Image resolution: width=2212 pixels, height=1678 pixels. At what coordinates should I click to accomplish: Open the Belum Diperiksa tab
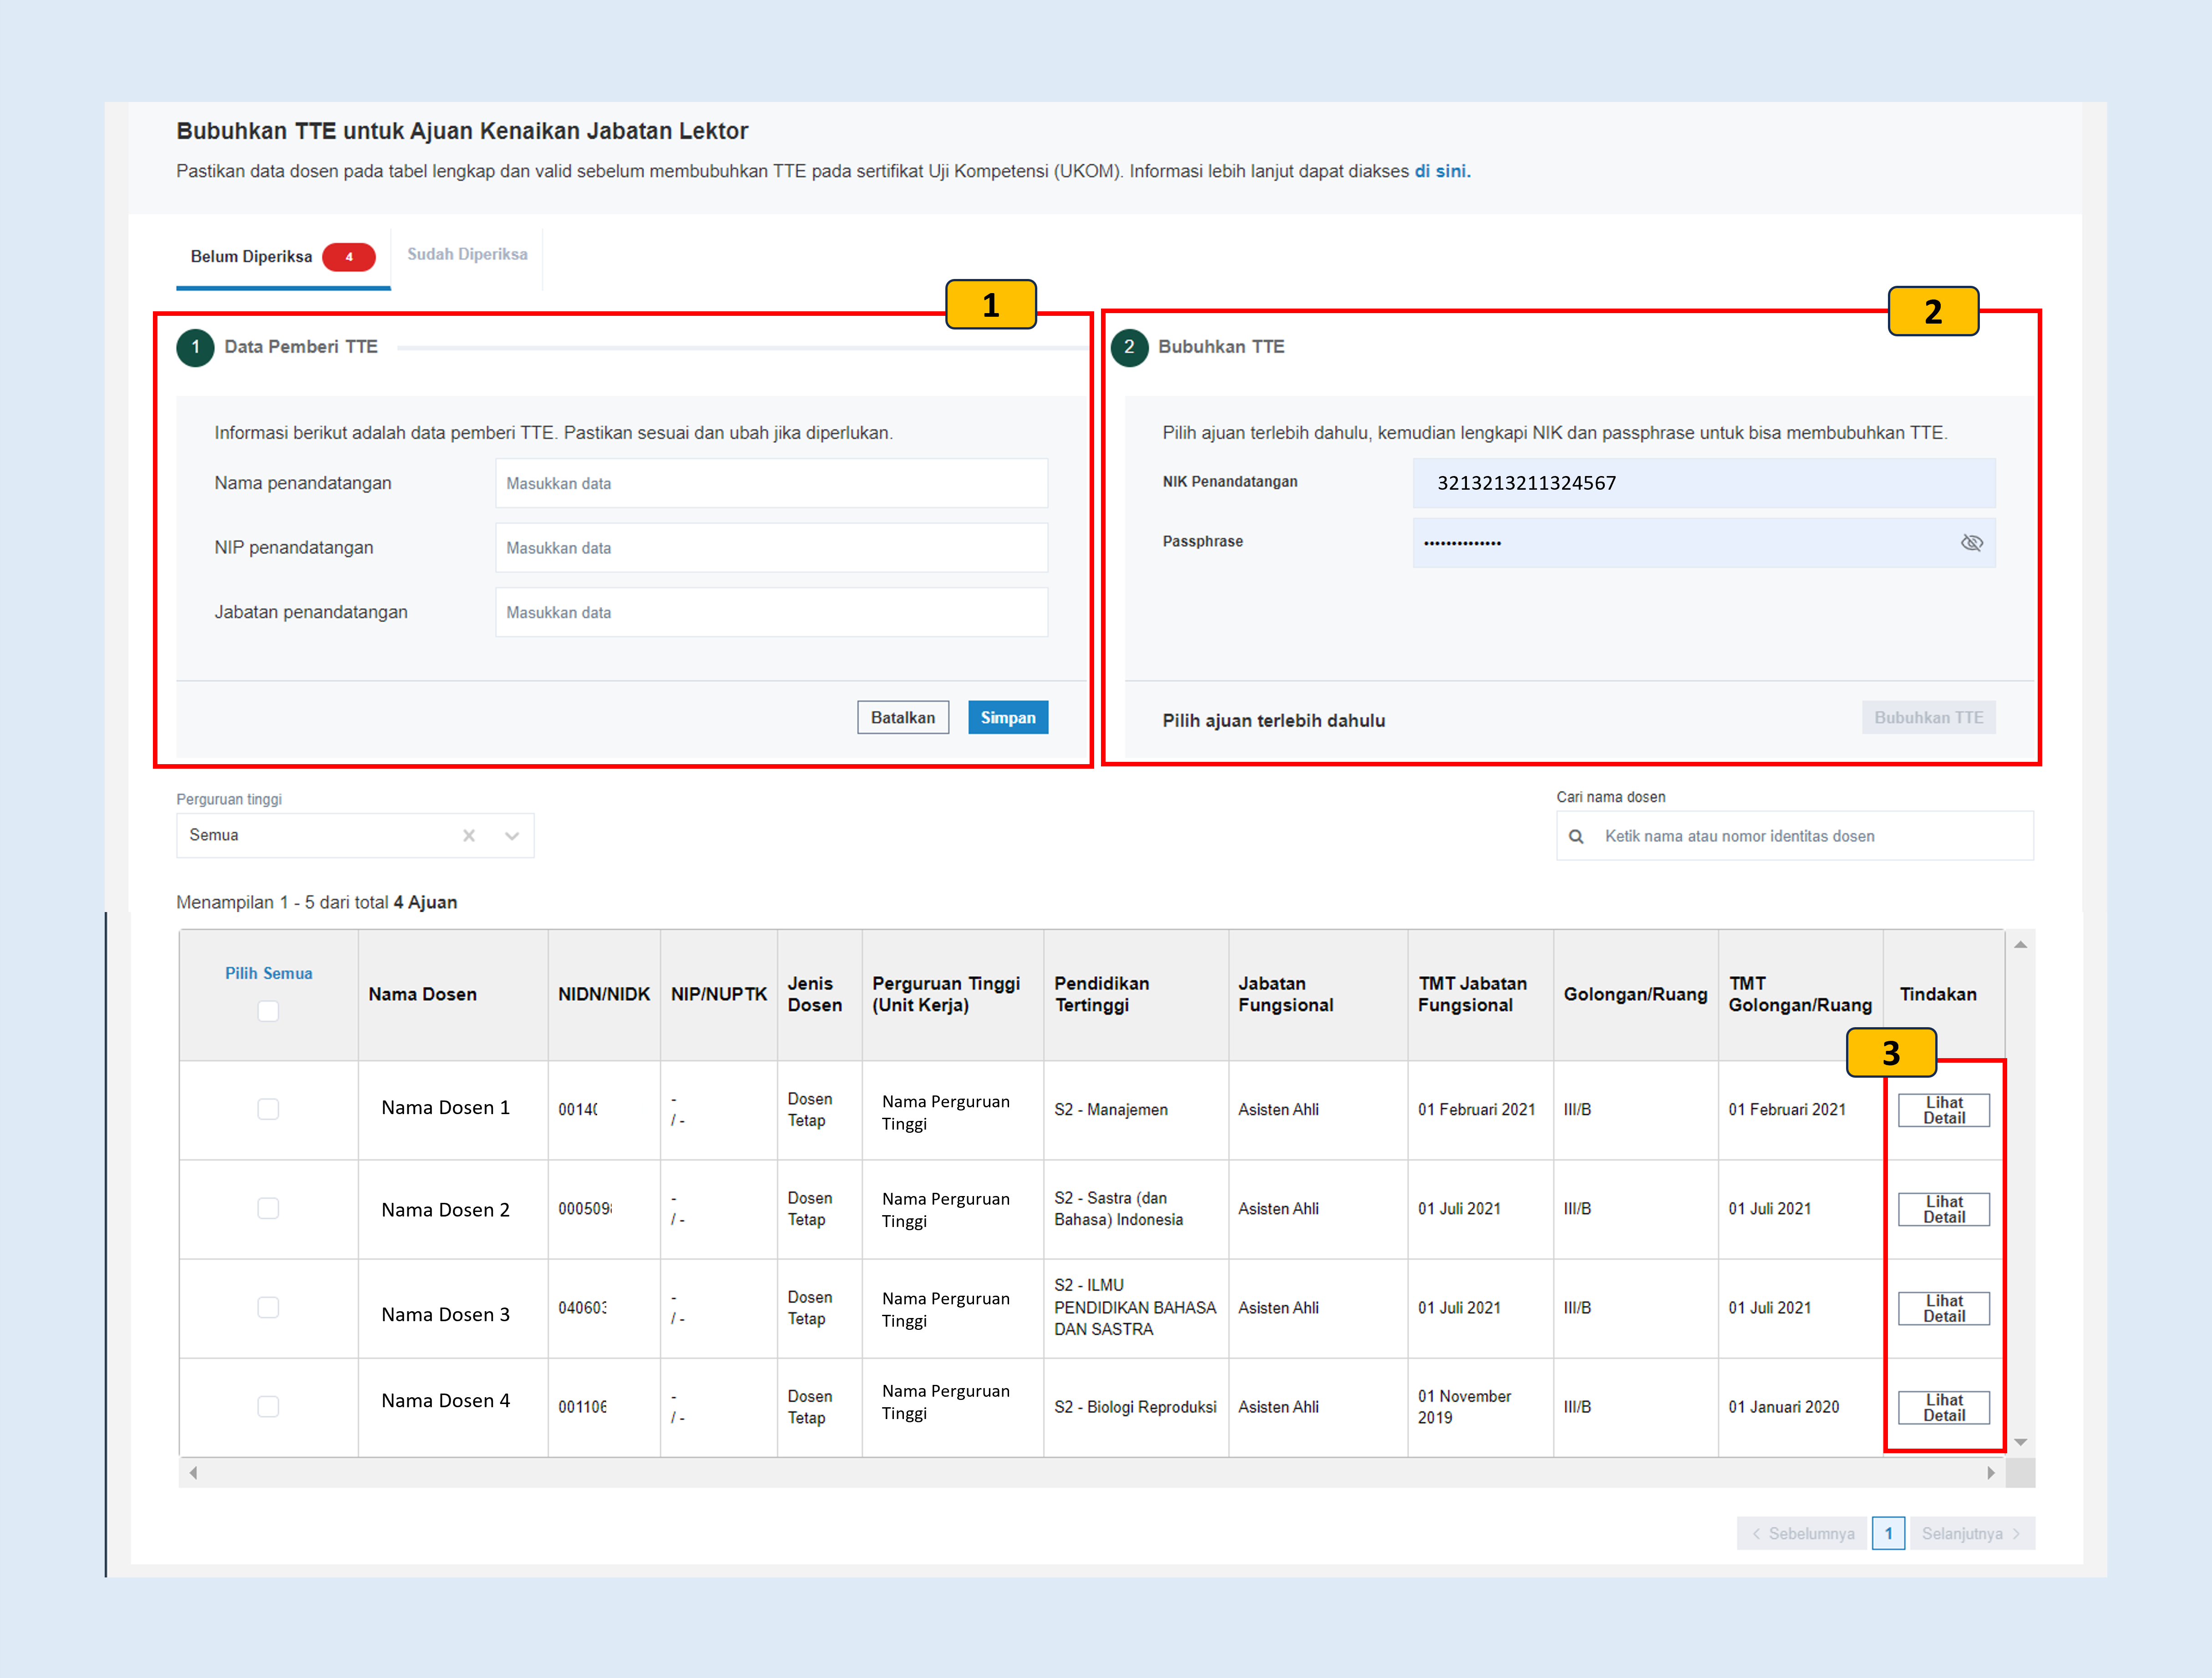tap(283, 257)
